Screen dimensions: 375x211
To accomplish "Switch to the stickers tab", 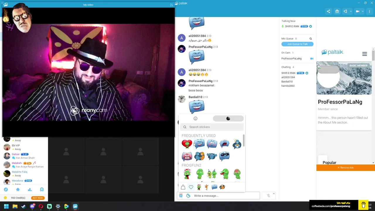I will [x=228, y=118].
